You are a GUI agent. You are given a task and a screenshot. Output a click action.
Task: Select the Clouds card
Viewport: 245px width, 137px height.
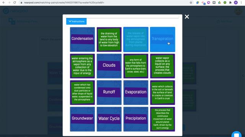tap(109, 66)
